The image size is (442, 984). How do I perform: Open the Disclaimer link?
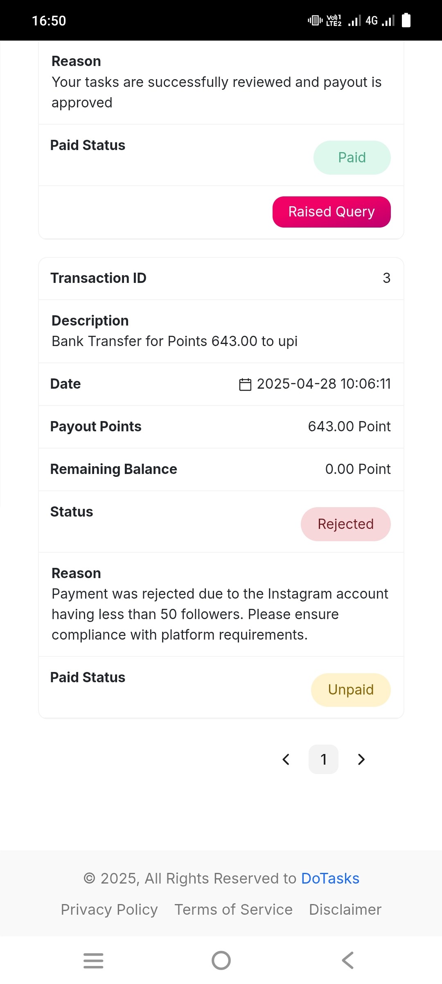(345, 910)
